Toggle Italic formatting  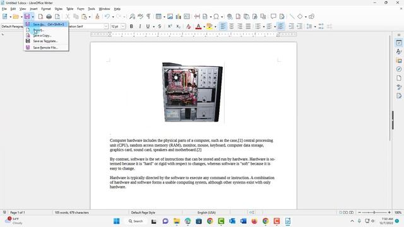pyautogui.click(x=140, y=26)
